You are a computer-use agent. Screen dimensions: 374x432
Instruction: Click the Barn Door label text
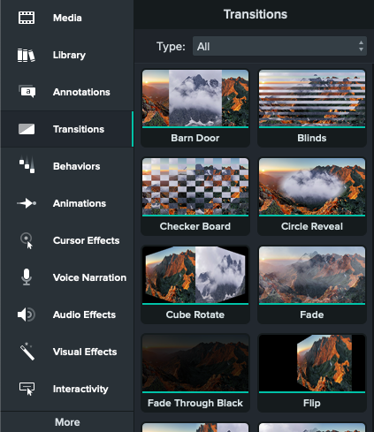195,138
